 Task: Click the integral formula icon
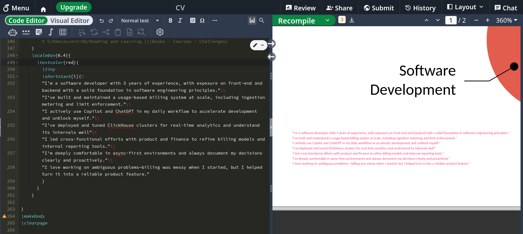point(51,32)
